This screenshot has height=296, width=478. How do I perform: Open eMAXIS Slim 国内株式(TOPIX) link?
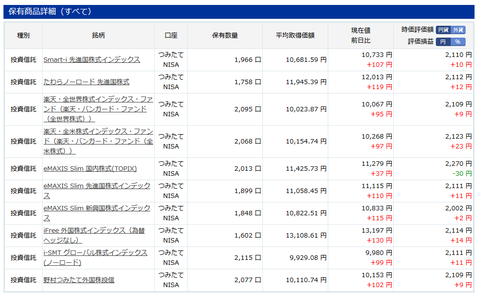[x=90, y=168]
